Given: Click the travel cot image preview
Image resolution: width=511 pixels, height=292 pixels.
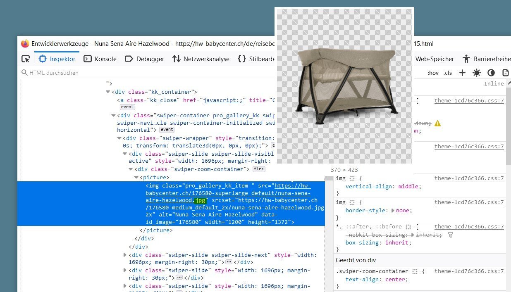Looking at the screenshot, I should tap(344, 85).
